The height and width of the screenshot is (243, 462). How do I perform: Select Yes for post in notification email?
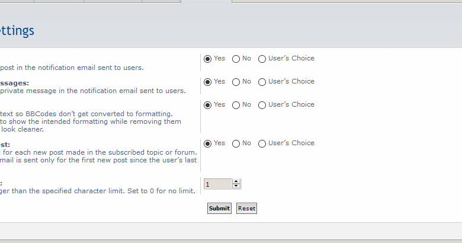pyautogui.click(x=208, y=59)
